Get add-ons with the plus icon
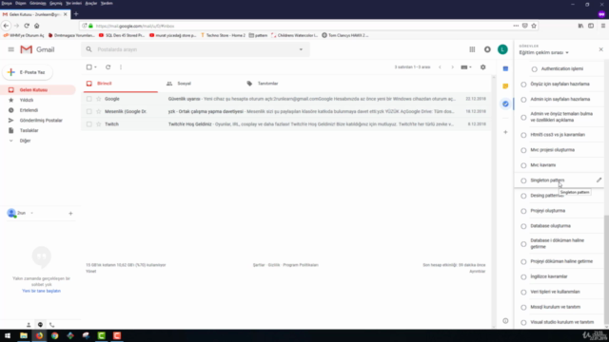 505,132
